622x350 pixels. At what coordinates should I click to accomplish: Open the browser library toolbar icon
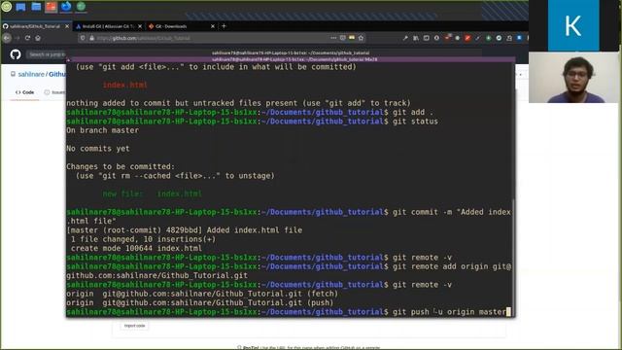416,38
